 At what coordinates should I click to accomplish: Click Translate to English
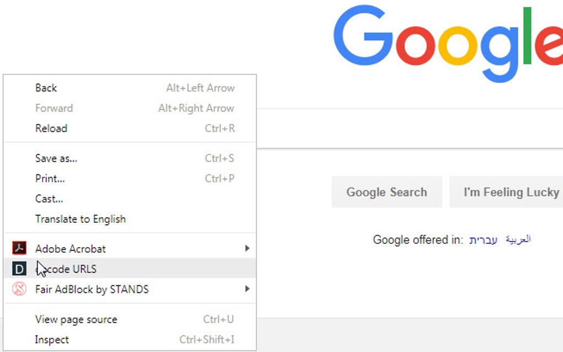coord(81,219)
